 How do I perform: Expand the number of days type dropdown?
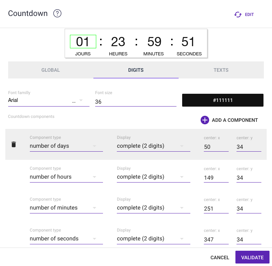pos(66,146)
